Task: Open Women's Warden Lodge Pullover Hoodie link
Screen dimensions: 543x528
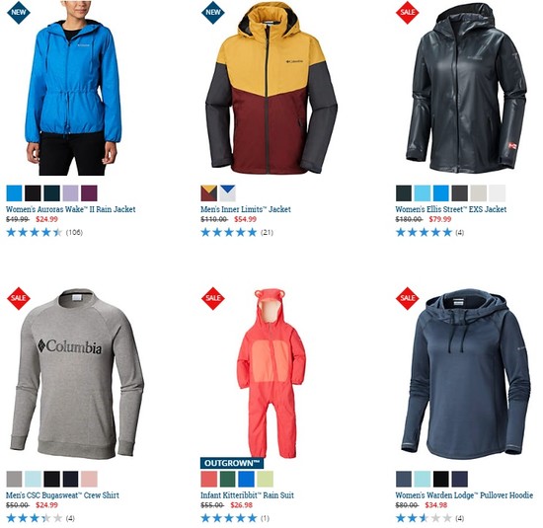Action: tap(464, 495)
